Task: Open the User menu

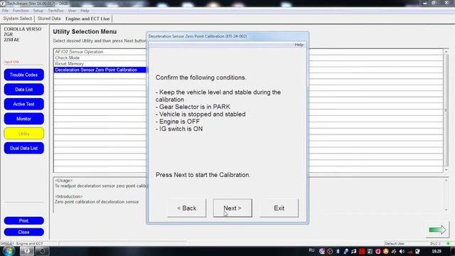Action: pos(72,11)
